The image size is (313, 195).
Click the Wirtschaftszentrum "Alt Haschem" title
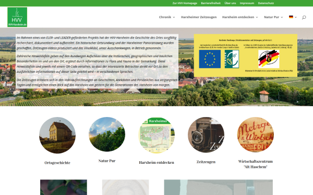pos(256,164)
